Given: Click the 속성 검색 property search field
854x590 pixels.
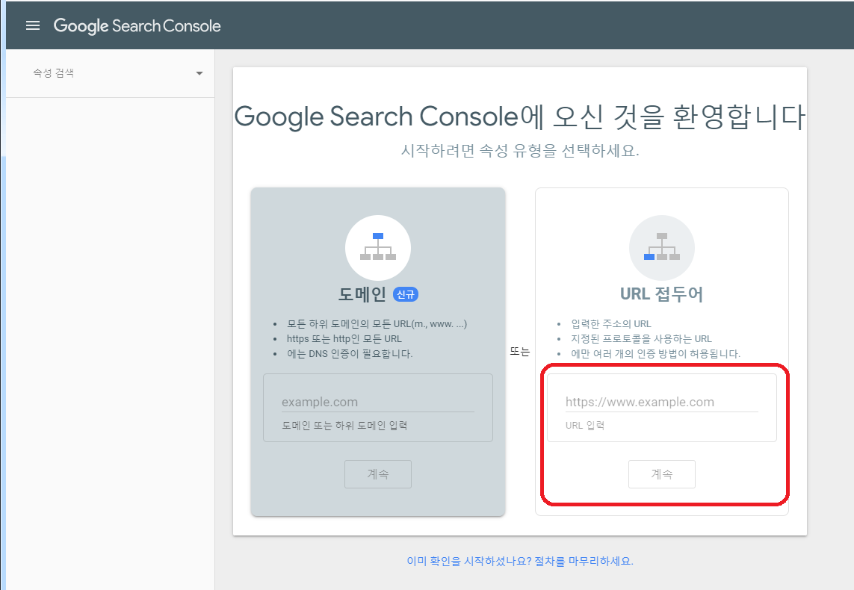Looking at the screenshot, I should (110, 73).
